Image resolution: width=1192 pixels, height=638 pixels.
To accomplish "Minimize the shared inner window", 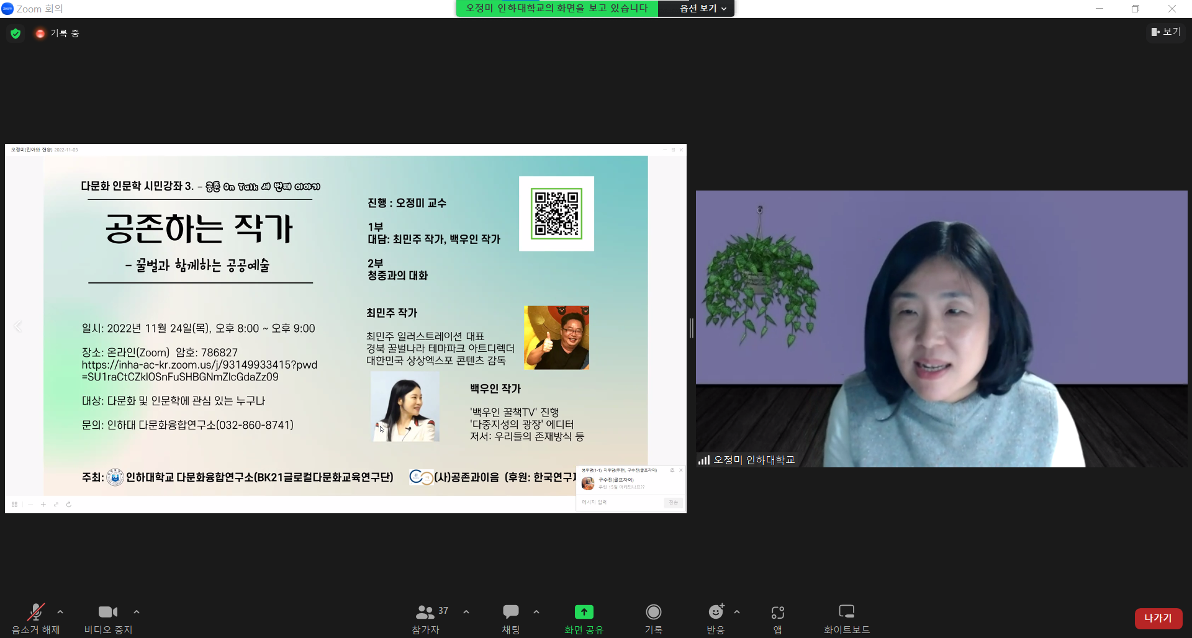I will click(664, 150).
